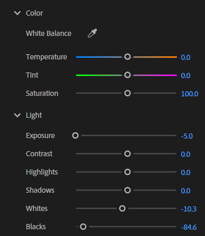This screenshot has height=236, width=205.
Task: Click the Highlights slider handle
Action: pyautogui.click(x=127, y=172)
